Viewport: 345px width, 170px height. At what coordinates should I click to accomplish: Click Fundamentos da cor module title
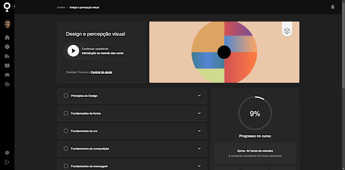coord(84,131)
